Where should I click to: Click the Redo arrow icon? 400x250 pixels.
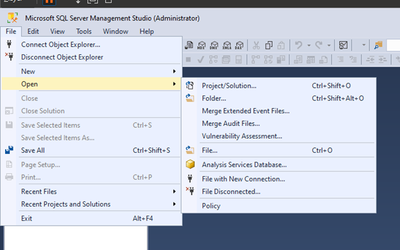[319, 45]
